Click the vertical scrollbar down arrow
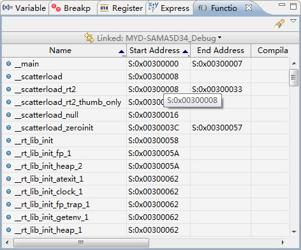Screen dimensions: 301x250 (x=294, y=231)
